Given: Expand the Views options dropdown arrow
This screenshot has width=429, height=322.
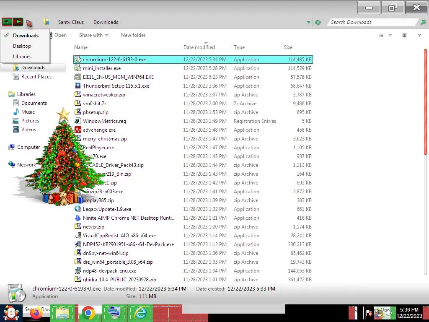Looking at the screenshot, I should tap(390, 35).
